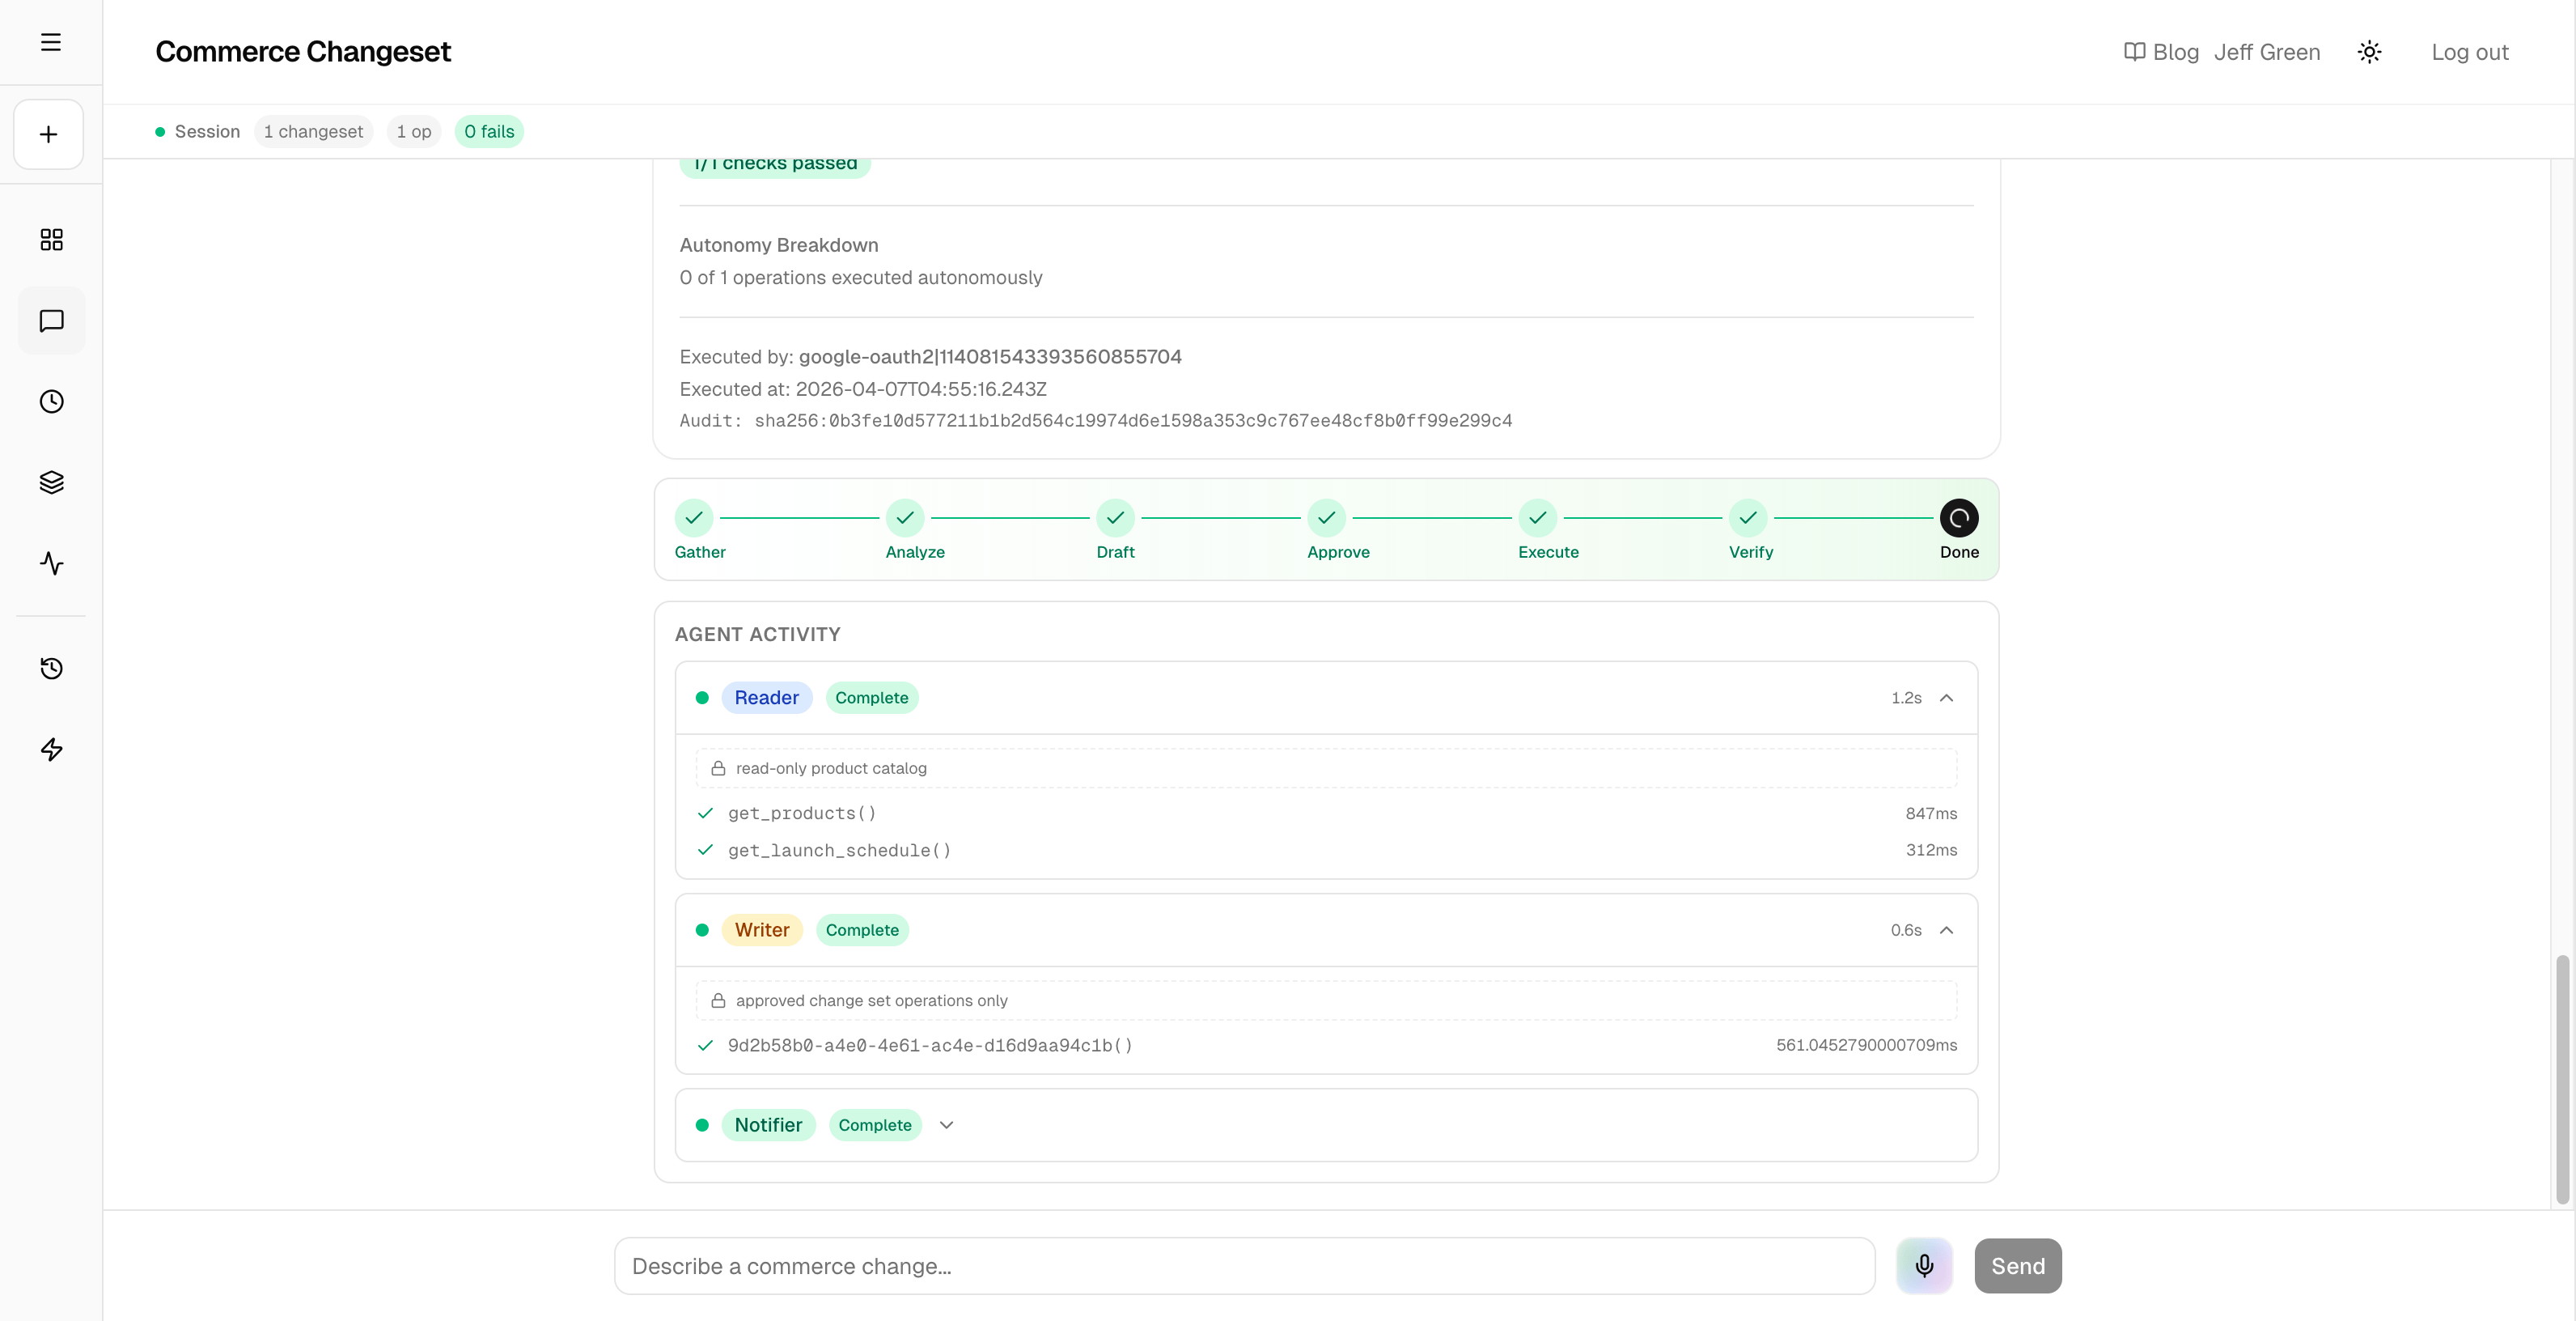Click Jeff Green account name in header

point(2267,51)
